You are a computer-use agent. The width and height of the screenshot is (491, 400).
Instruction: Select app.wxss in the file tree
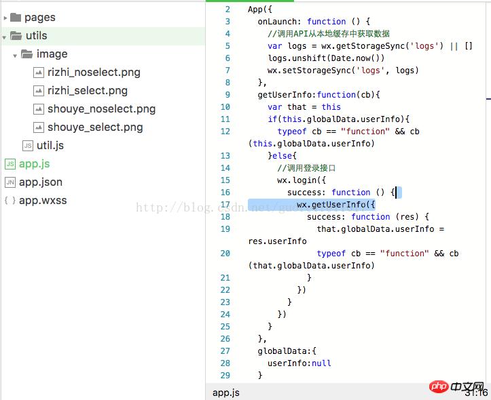coord(43,201)
